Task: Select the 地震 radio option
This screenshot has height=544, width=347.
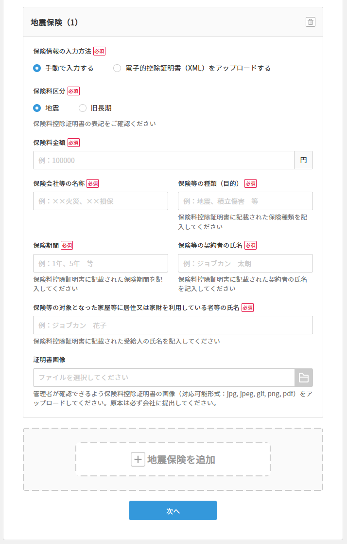Action: [x=36, y=108]
